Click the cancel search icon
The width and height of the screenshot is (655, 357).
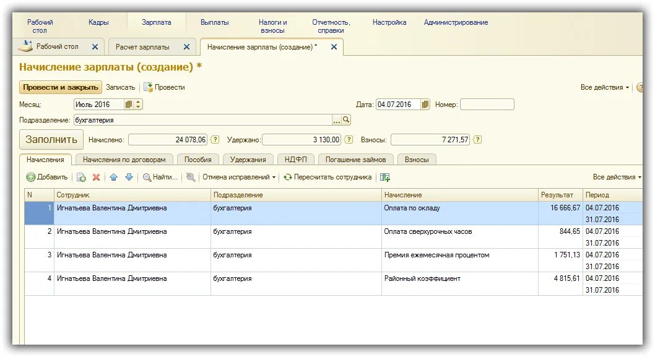point(191,178)
